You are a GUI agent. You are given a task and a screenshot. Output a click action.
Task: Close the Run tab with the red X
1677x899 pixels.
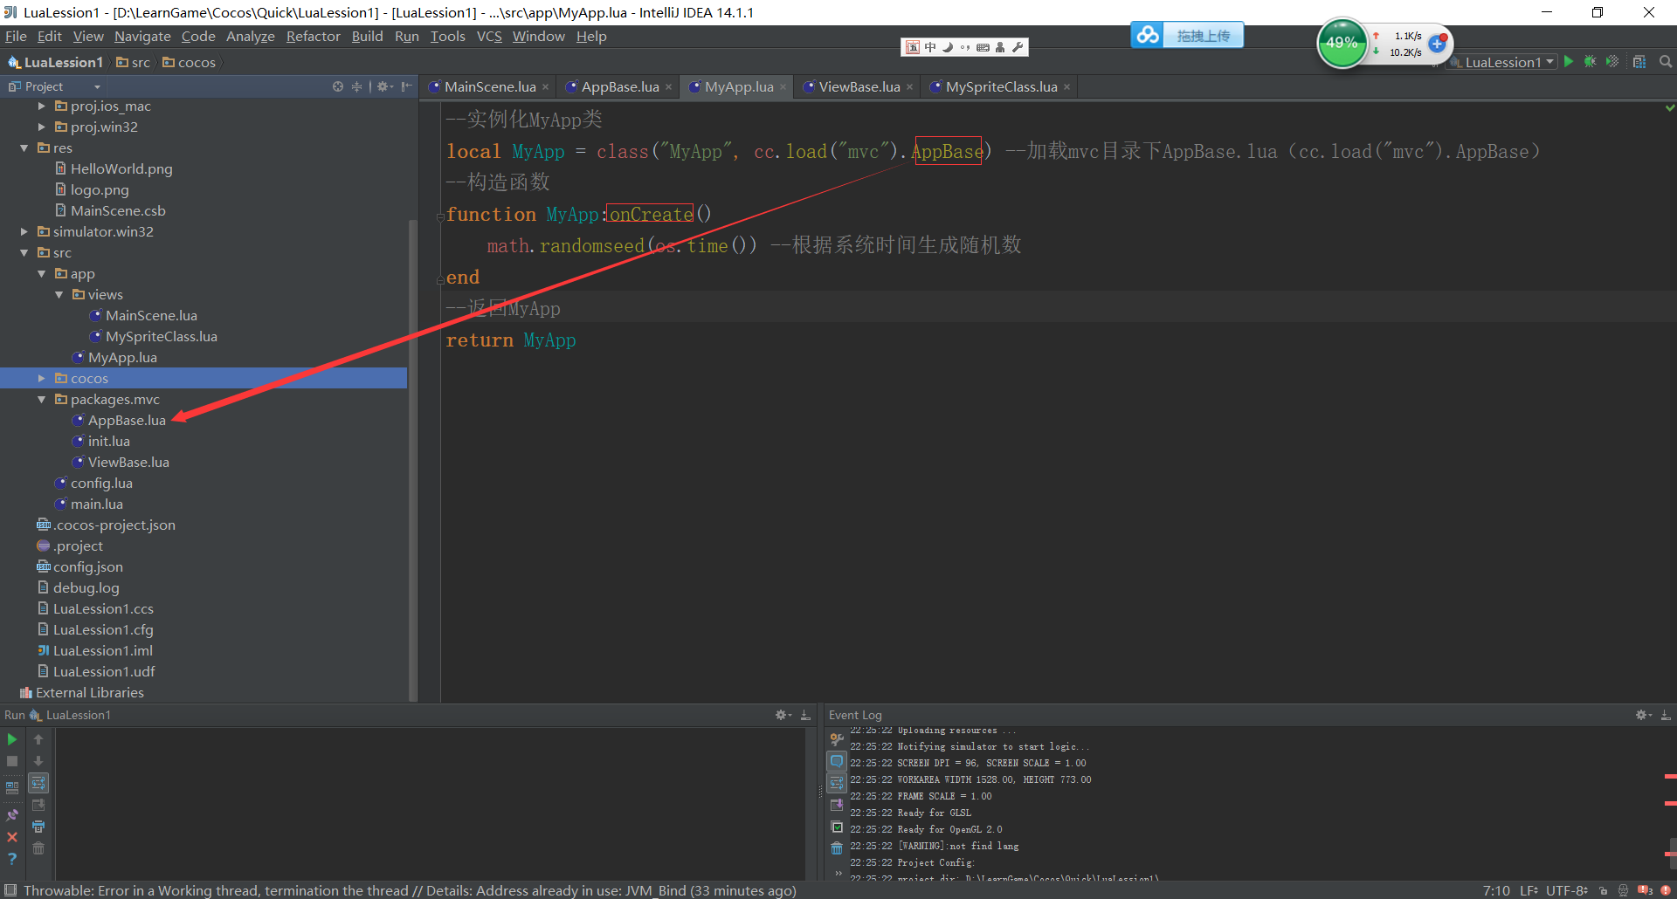12,837
